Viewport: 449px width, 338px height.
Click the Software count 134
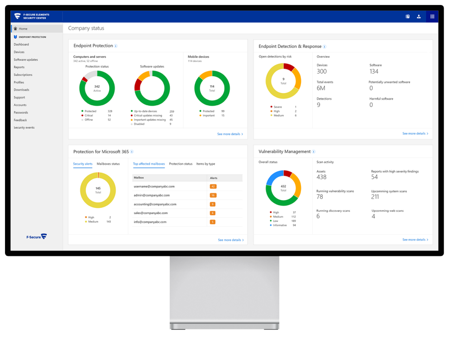pyautogui.click(x=374, y=71)
